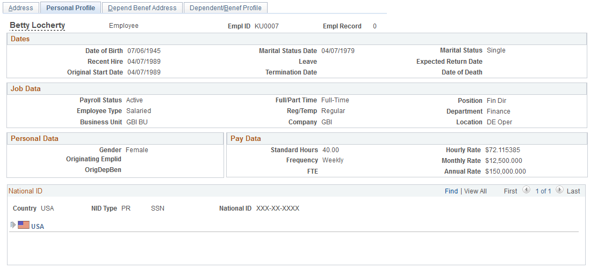
Task: Select the Personal Profile tab
Action: click(x=70, y=8)
